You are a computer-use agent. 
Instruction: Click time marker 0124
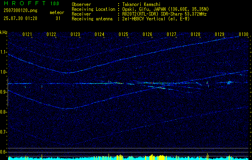point(99,34)
